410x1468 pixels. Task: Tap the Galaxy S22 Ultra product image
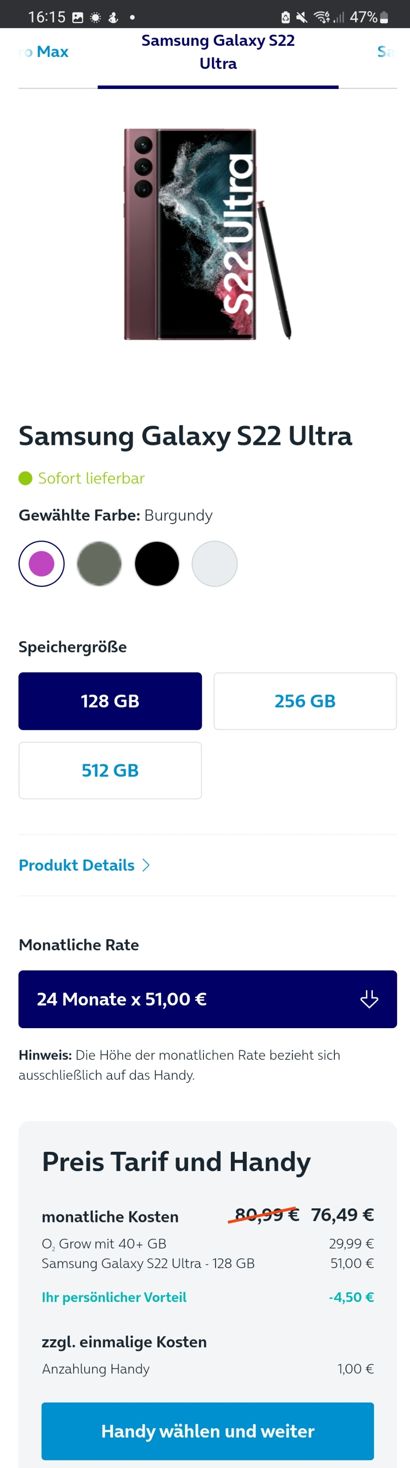tap(207, 234)
